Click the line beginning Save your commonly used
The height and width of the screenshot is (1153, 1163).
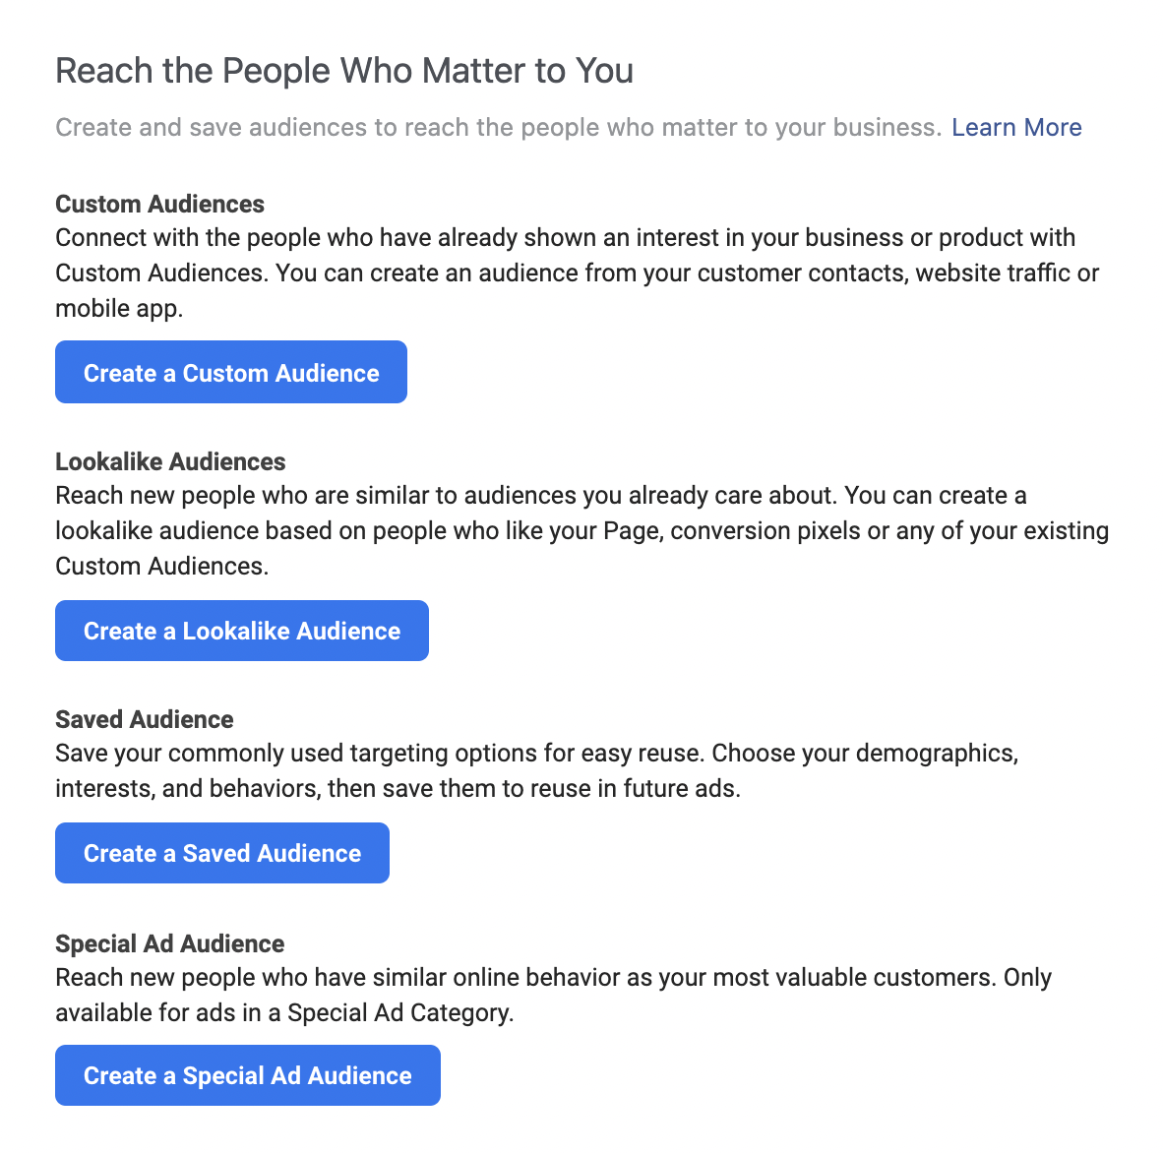click(537, 754)
